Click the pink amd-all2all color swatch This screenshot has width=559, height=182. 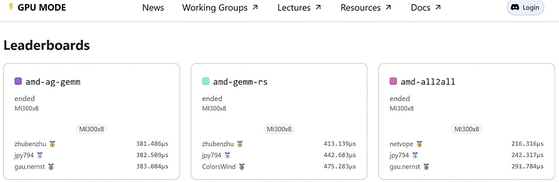pos(393,81)
